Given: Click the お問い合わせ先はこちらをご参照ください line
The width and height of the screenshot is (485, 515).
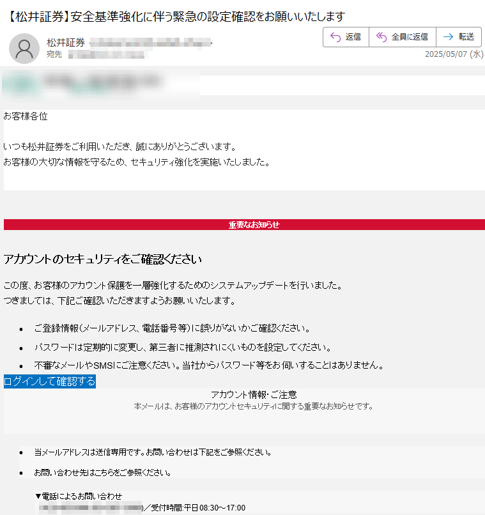Looking at the screenshot, I should tap(103, 473).
